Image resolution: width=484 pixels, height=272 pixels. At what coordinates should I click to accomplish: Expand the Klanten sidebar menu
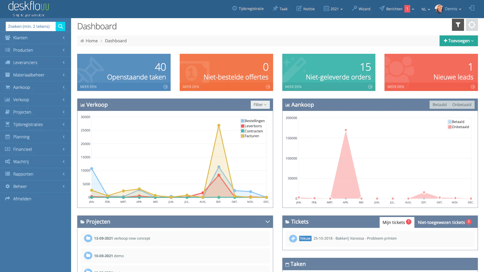tap(35, 38)
